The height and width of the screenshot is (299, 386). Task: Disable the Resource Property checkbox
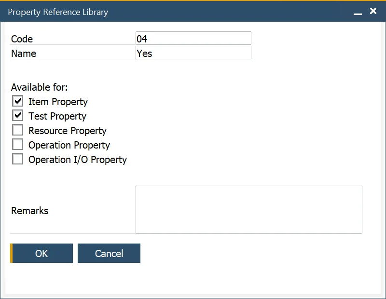point(18,130)
